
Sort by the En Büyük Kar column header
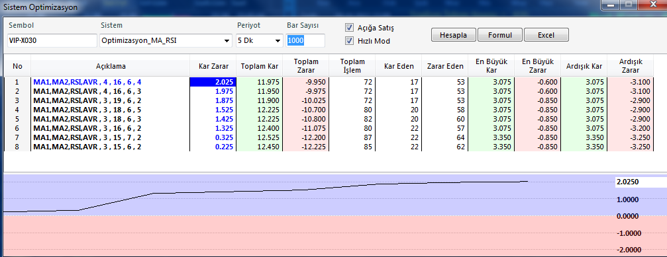tap(491, 65)
